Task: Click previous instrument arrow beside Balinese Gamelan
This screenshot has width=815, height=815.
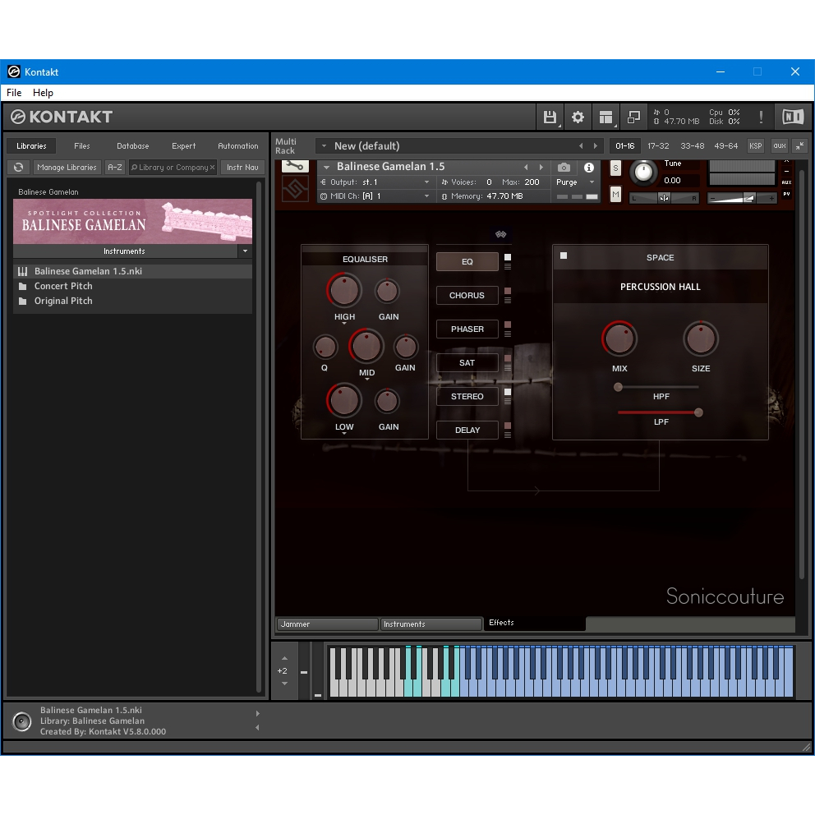Action: click(x=526, y=168)
